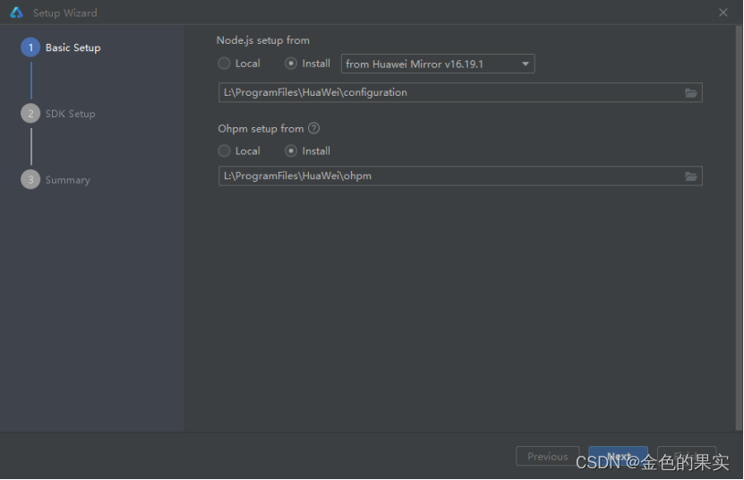
Task: Close the Setup Wizard window
Action: pos(723,13)
